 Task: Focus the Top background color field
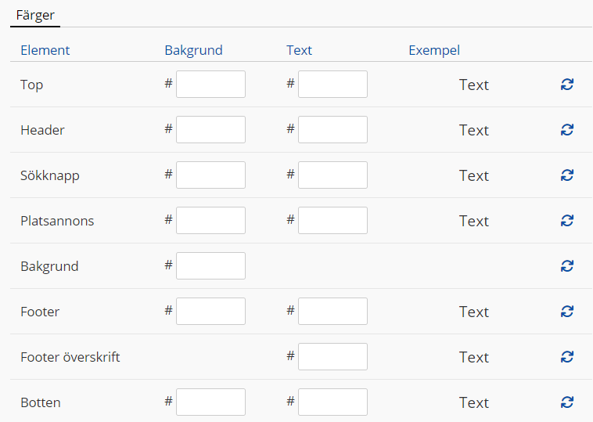(210, 85)
